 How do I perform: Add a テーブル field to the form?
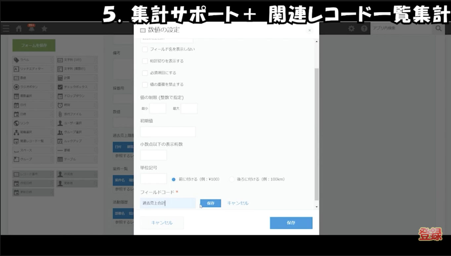tap(77, 159)
